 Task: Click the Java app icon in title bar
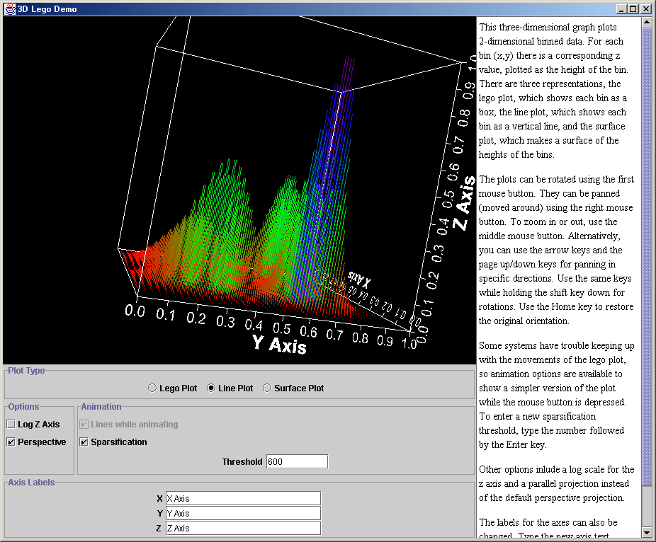(10, 9)
